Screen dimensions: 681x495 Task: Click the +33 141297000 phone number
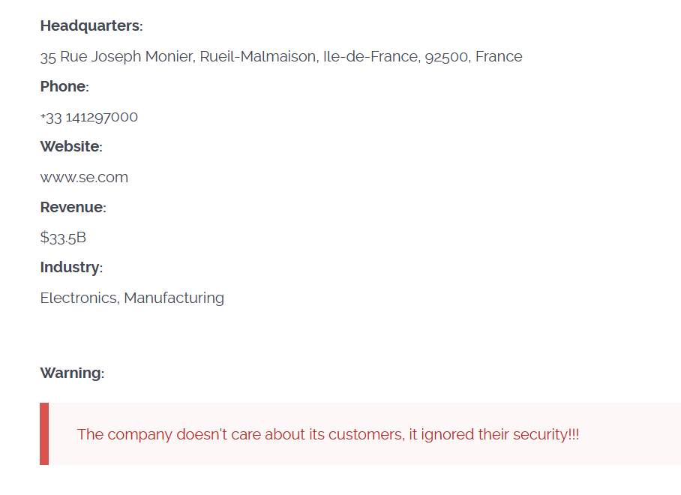click(x=89, y=117)
